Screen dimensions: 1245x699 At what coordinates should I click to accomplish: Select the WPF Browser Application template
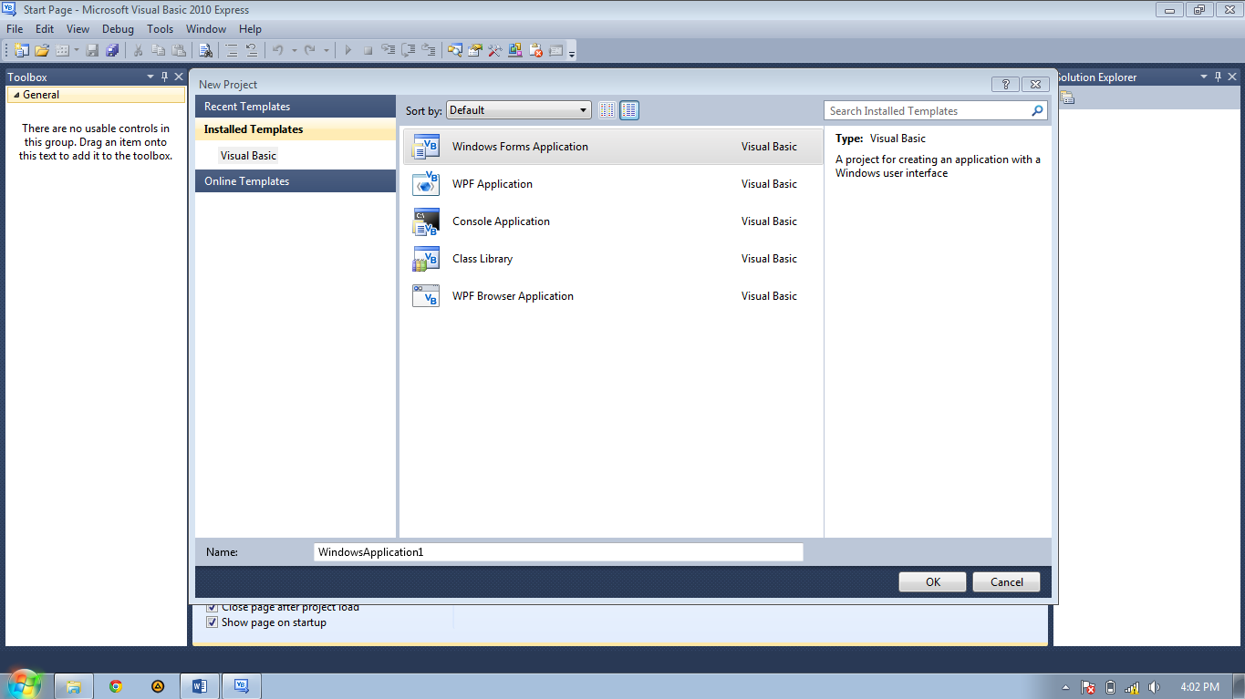click(x=612, y=296)
